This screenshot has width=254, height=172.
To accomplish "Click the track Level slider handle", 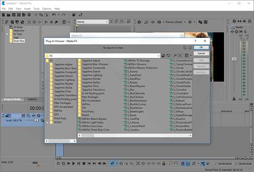I will (x=36, y=120).
